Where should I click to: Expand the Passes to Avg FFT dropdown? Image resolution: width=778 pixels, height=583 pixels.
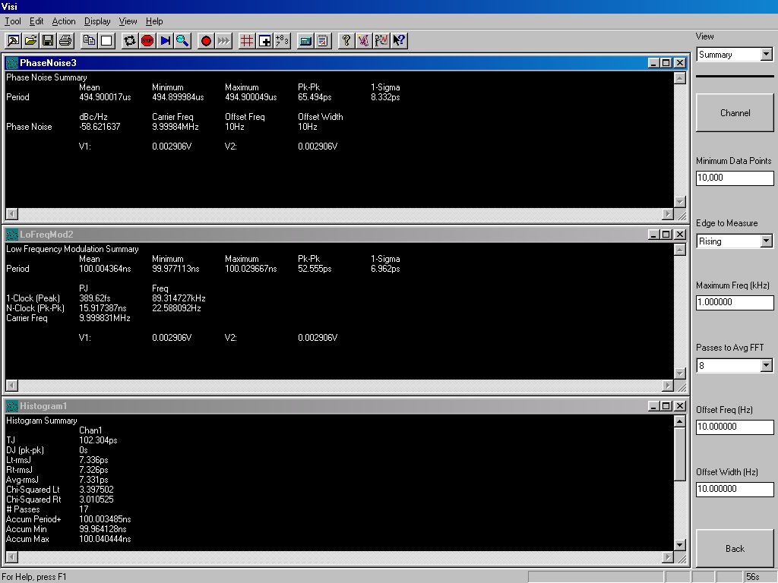[766, 365]
